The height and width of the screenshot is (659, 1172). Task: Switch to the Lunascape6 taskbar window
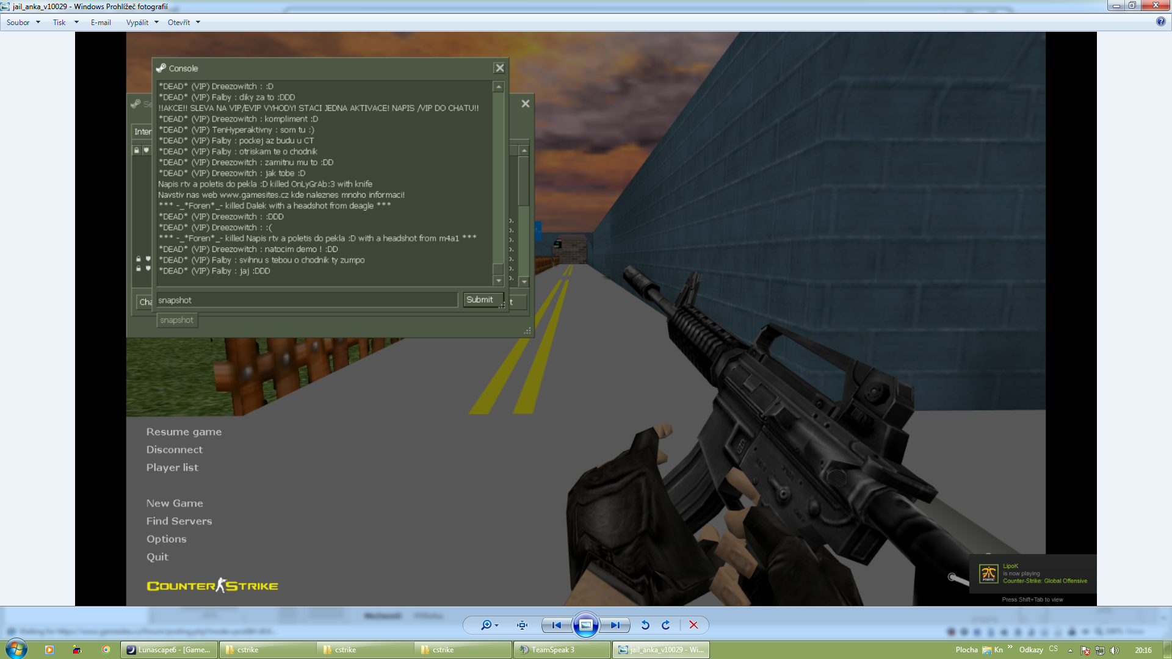pyautogui.click(x=169, y=650)
